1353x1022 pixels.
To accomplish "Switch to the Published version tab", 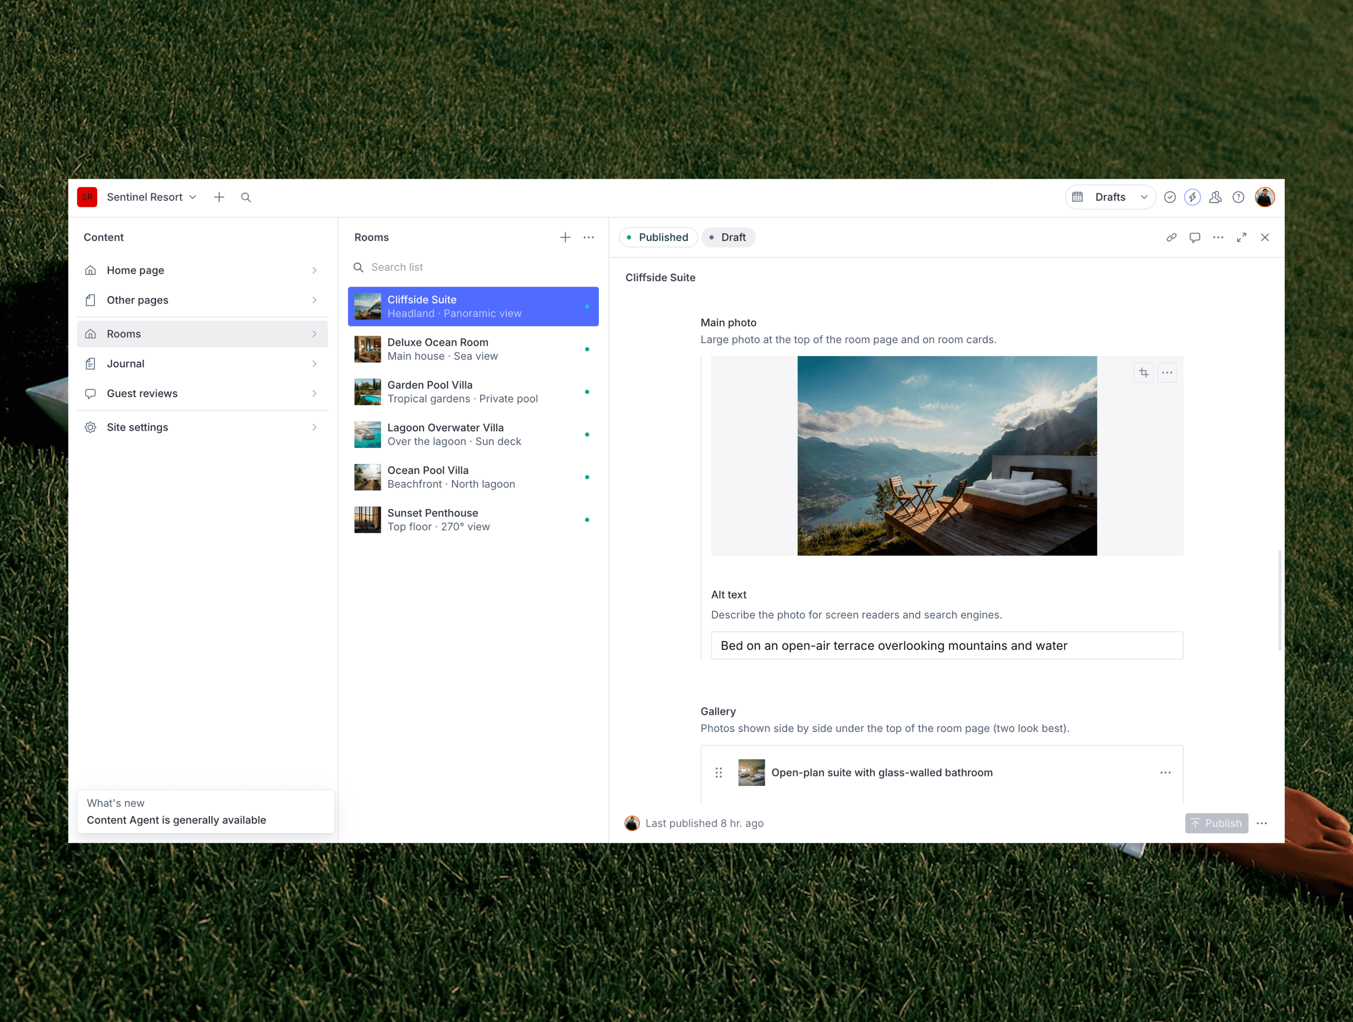I will pyautogui.click(x=658, y=237).
